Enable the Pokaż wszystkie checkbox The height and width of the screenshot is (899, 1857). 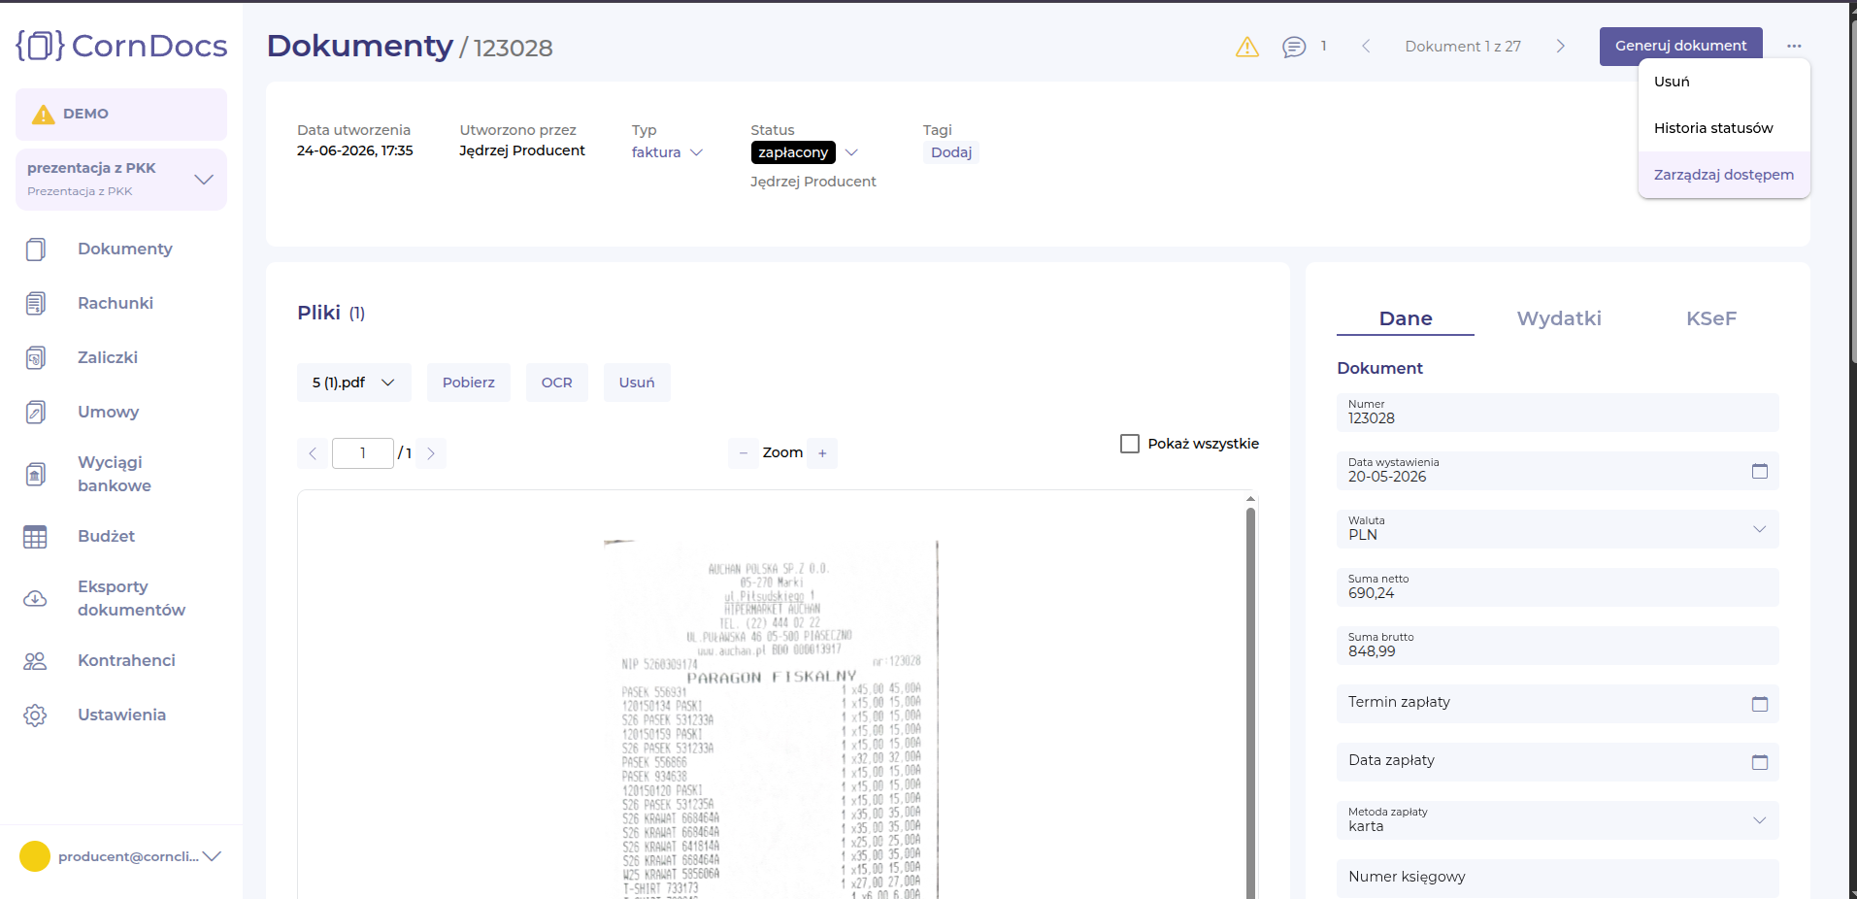coord(1130,444)
